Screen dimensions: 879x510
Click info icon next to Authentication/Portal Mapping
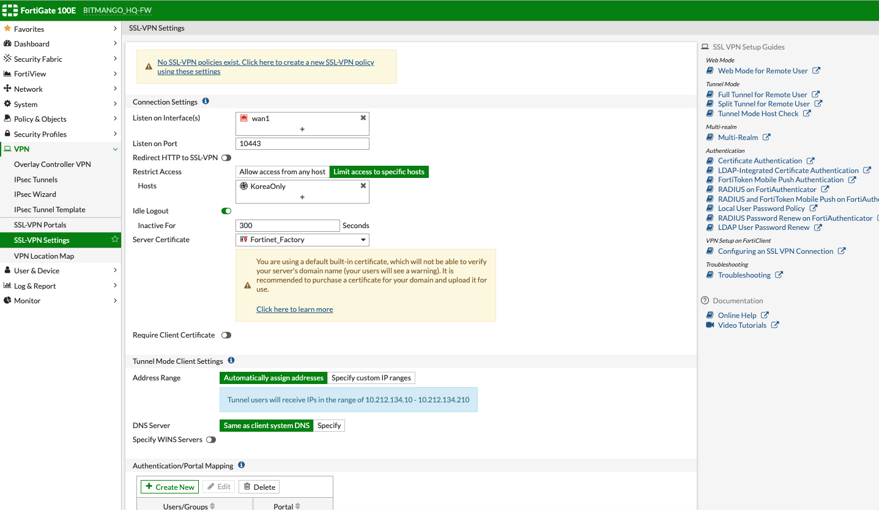pyautogui.click(x=242, y=465)
